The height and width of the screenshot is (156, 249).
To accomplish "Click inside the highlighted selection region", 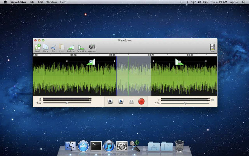I will (x=134, y=76).
